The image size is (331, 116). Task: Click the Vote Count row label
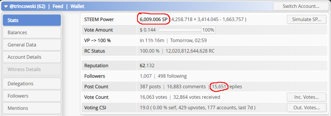pos(96,97)
